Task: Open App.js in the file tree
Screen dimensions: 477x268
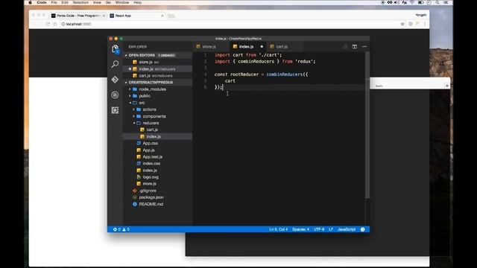Action: pos(157,150)
